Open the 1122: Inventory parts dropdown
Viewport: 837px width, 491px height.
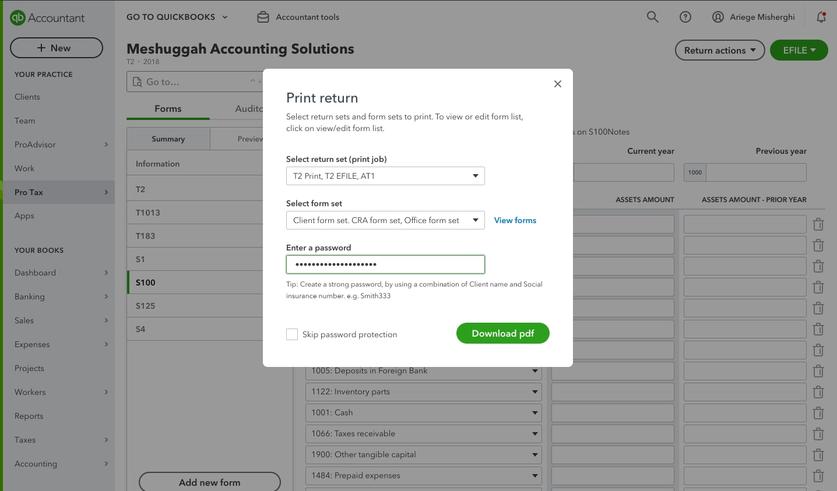tap(424, 391)
